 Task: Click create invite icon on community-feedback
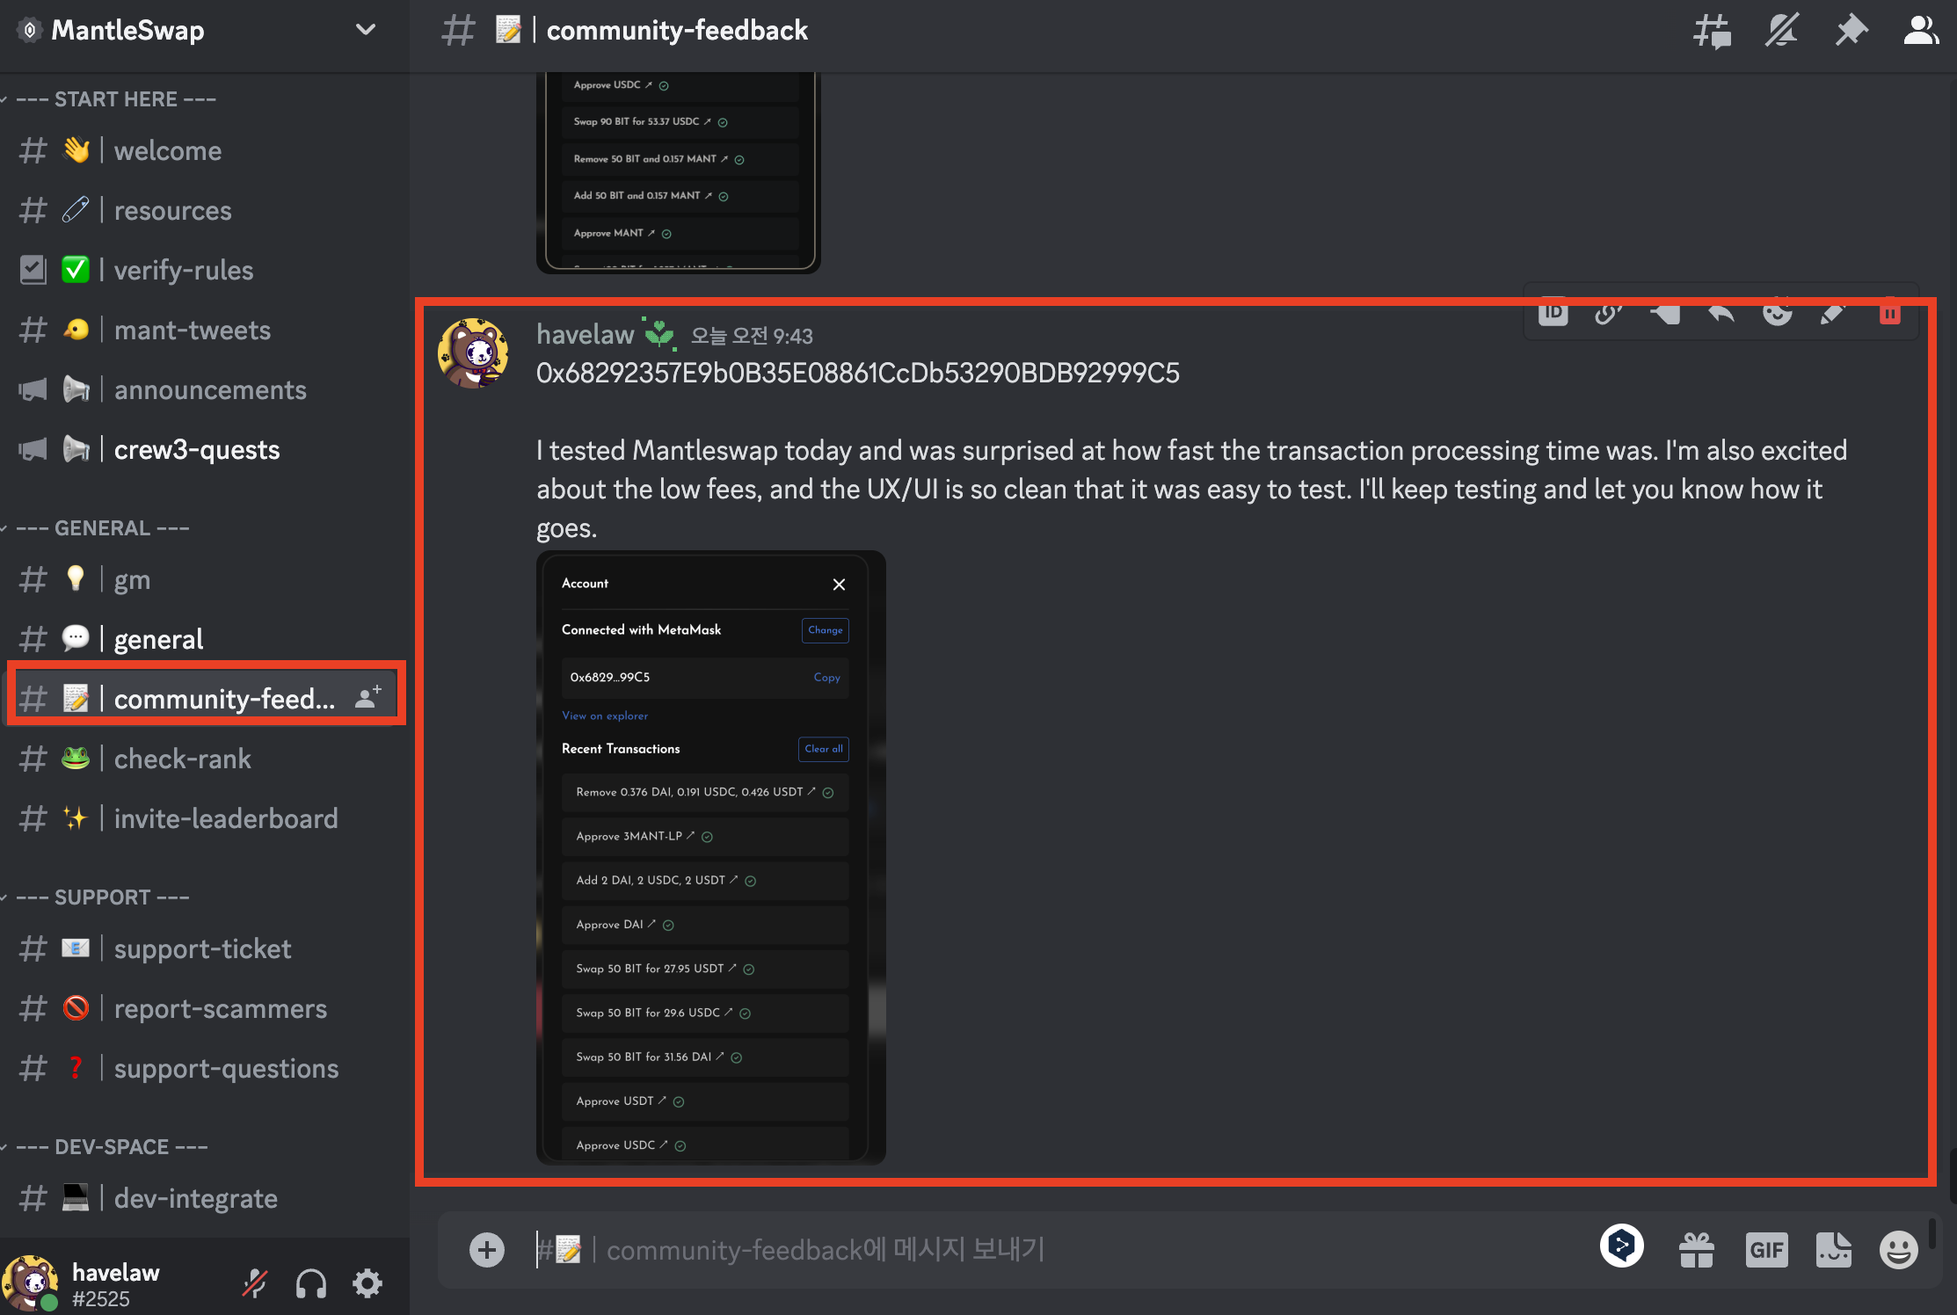coord(368,697)
